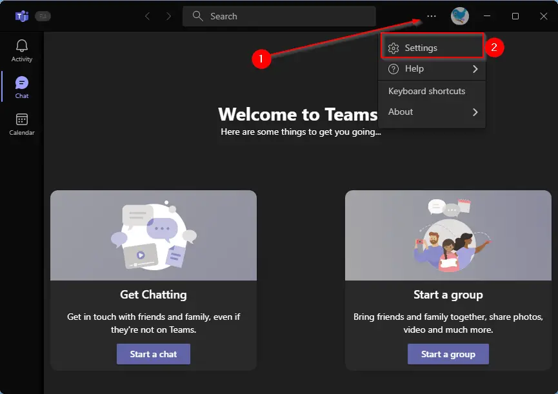Open Keyboard shortcuts menu entry
The height and width of the screenshot is (394, 558).
[x=432, y=91]
